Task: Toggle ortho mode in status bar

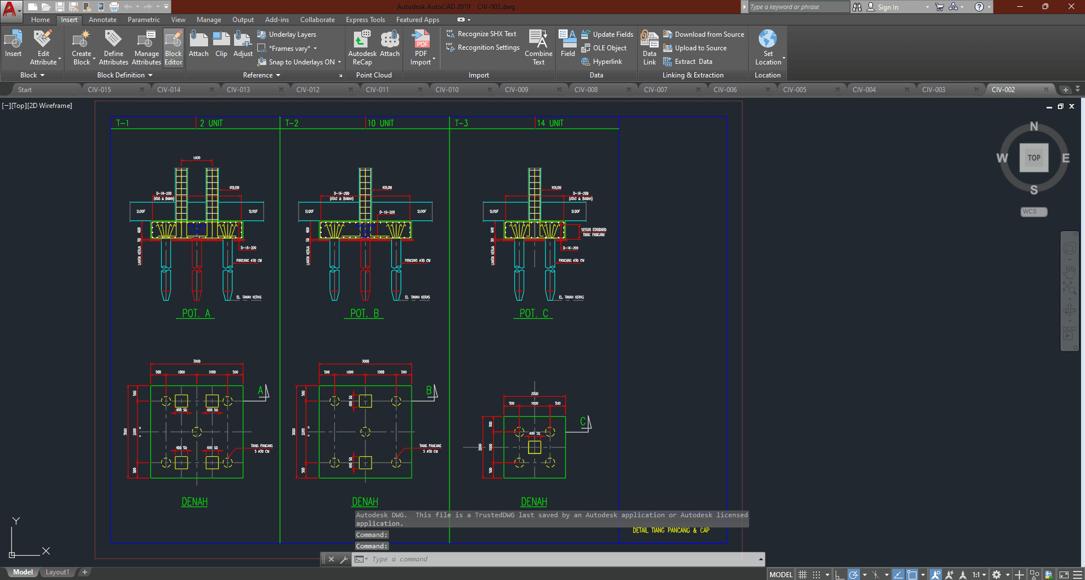Action: click(x=840, y=574)
